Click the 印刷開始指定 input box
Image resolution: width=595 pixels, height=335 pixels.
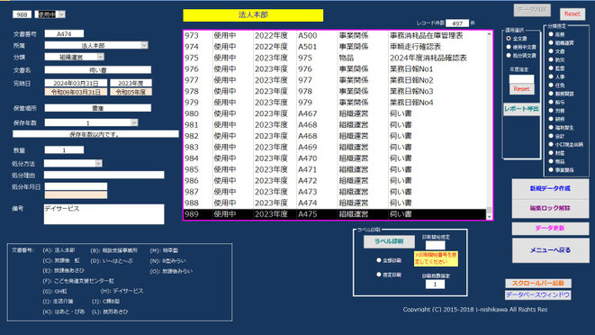tap(436, 245)
